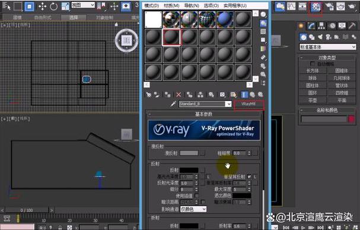The height and width of the screenshot is (230, 360).
Task: Select the Space Warps category icon
Action: pyautogui.click(x=345, y=37)
